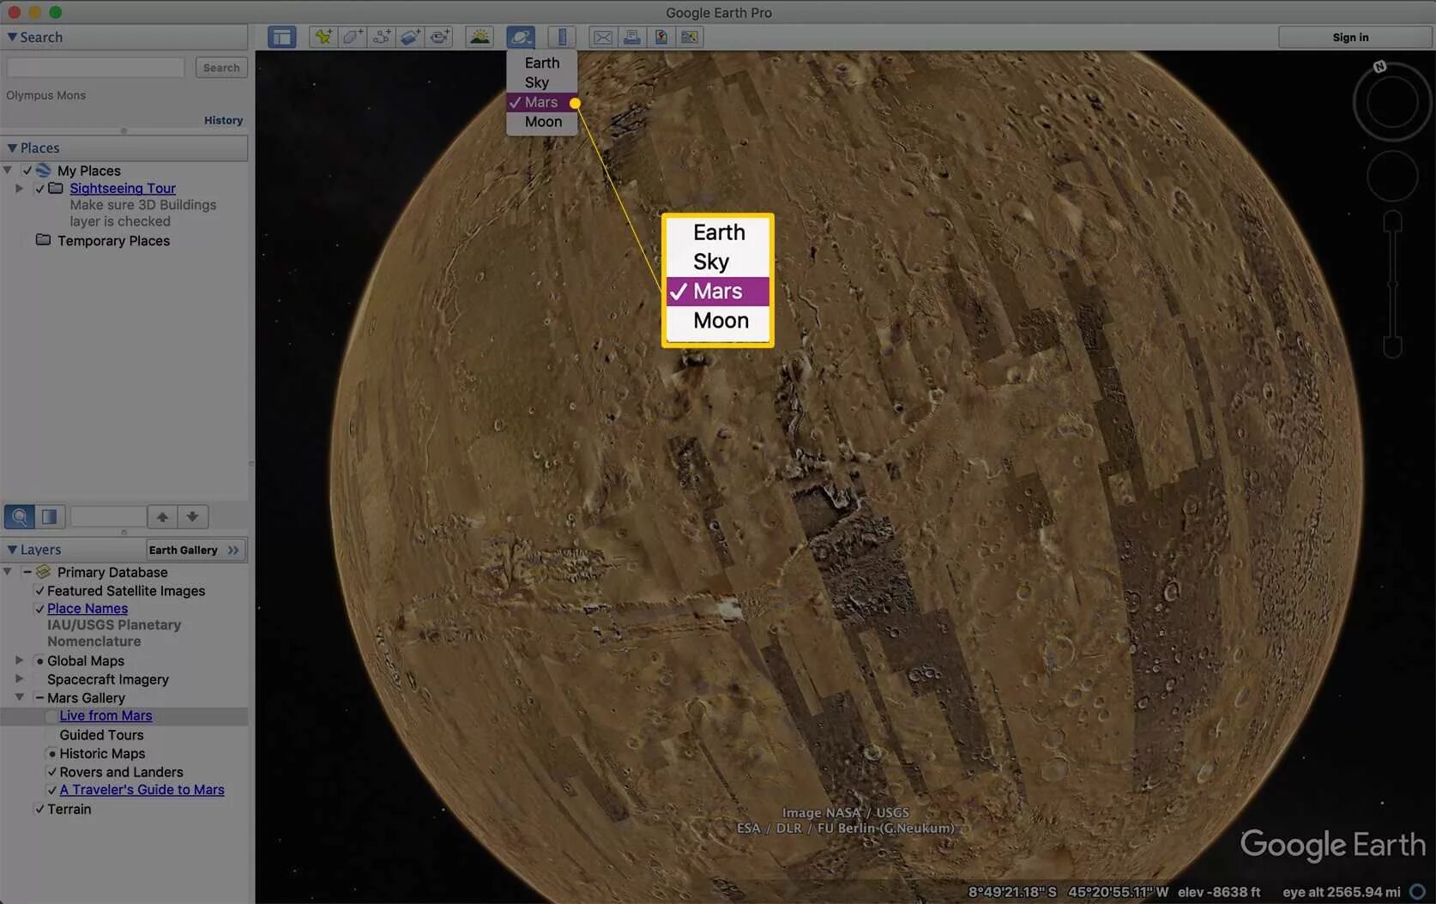Image resolution: width=1436 pixels, height=904 pixels.
Task: Toggle the sunlight across landscape icon
Action: 480,37
